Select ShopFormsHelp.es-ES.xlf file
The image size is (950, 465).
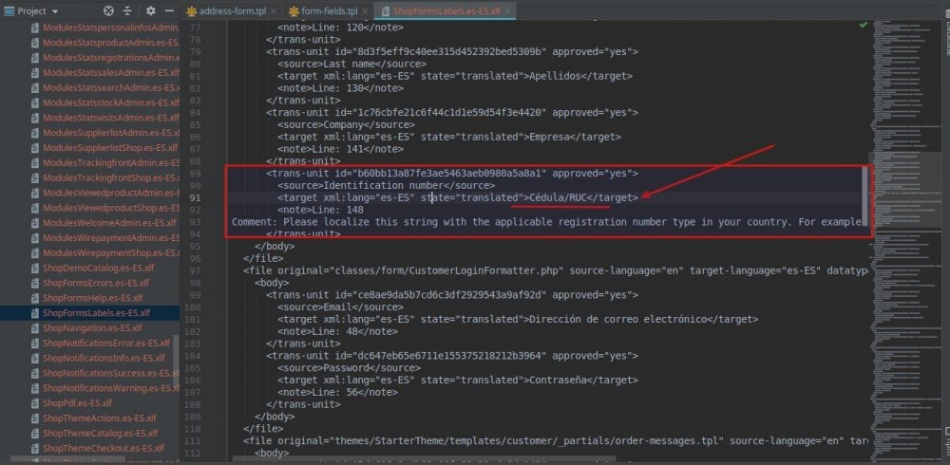click(x=93, y=298)
